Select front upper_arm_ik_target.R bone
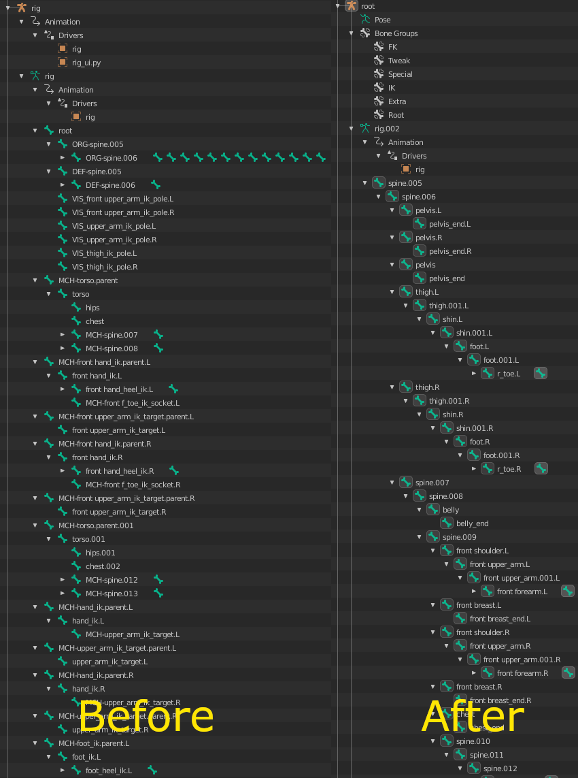Screen dimensions: 578x778 [x=119, y=512]
